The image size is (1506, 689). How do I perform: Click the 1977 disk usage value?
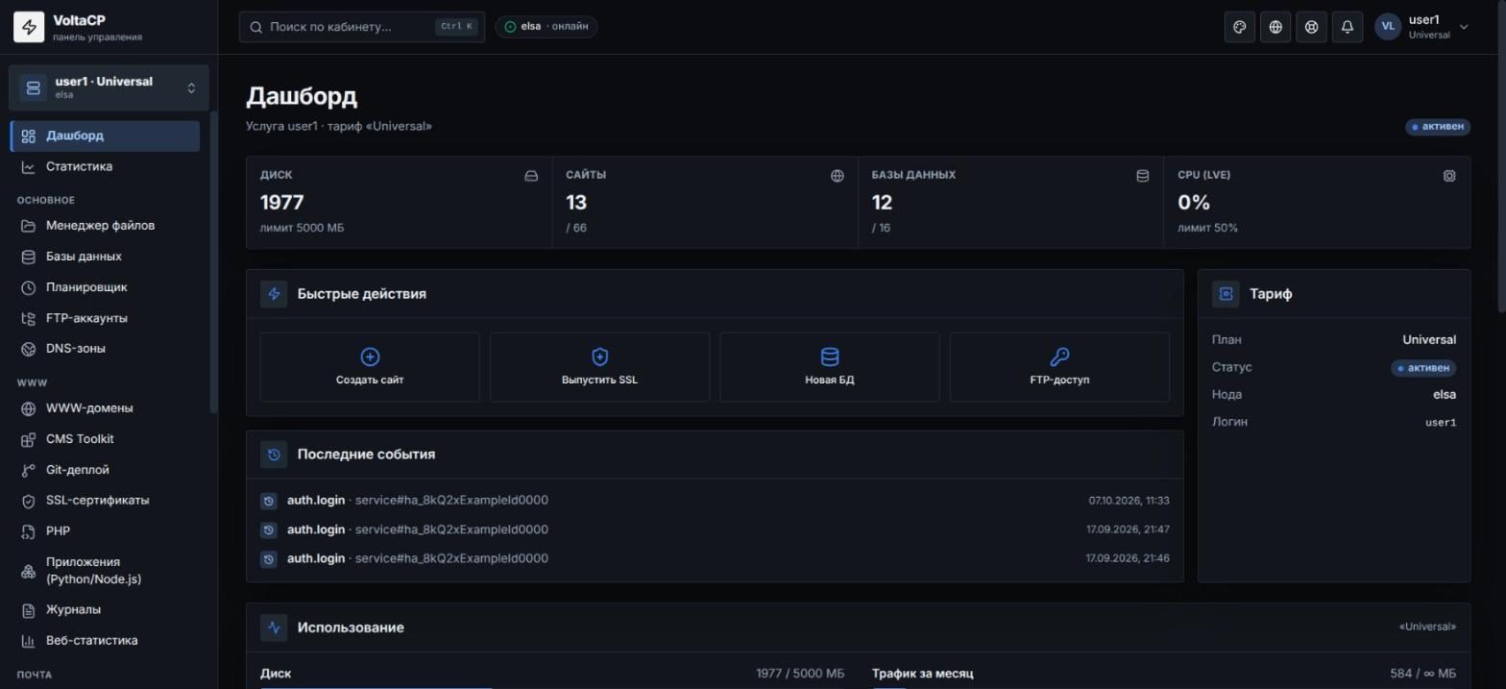(281, 203)
